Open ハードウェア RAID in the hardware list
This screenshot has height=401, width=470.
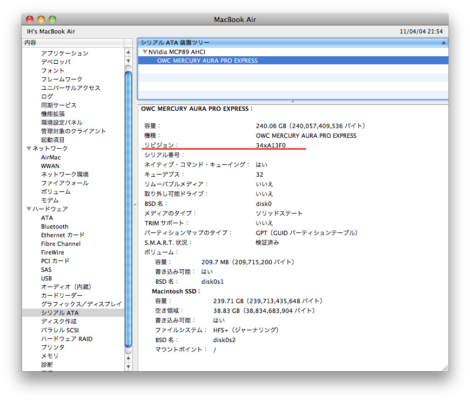tap(67, 339)
